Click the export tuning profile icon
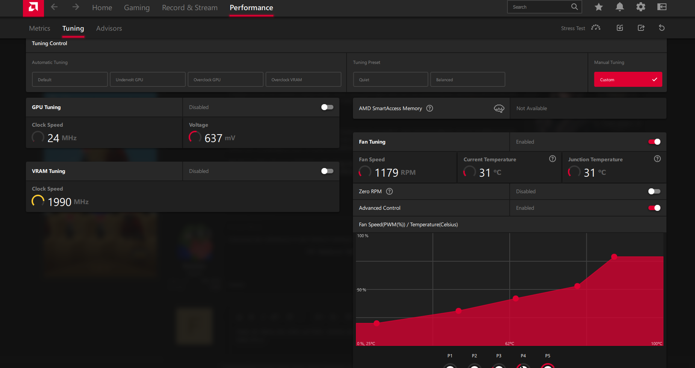The width and height of the screenshot is (695, 368). (641, 28)
